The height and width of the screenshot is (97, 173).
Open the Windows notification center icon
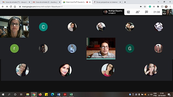(169, 95)
